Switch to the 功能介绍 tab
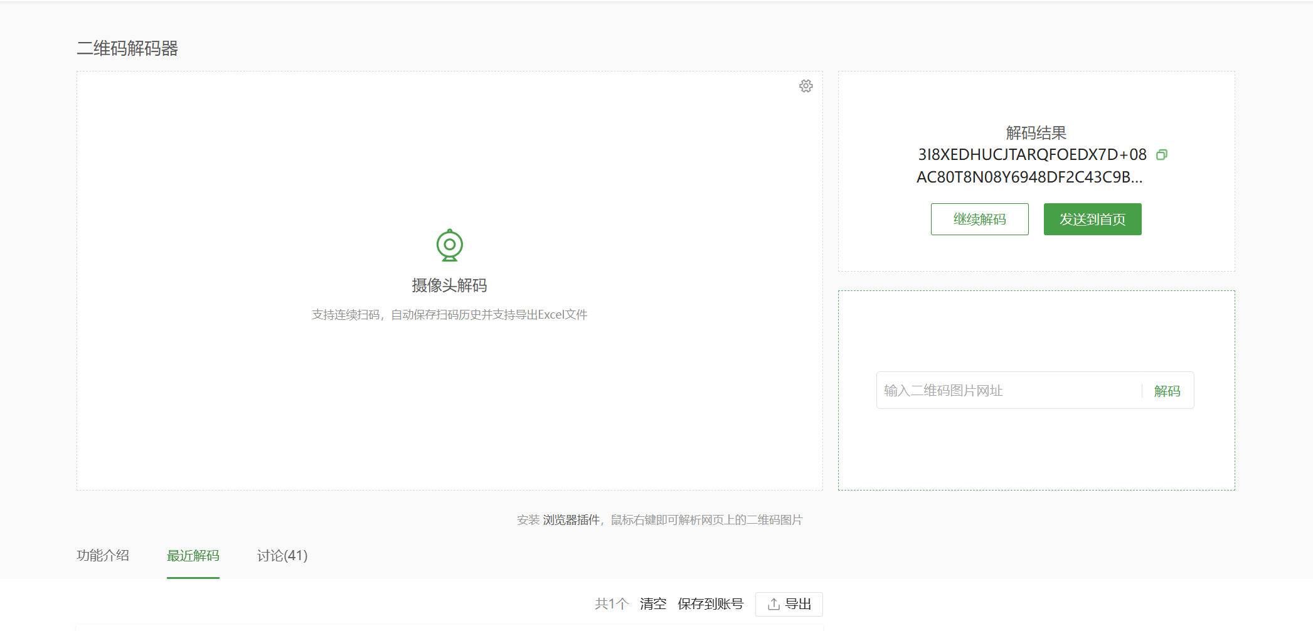The height and width of the screenshot is (631, 1313). click(x=103, y=555)
